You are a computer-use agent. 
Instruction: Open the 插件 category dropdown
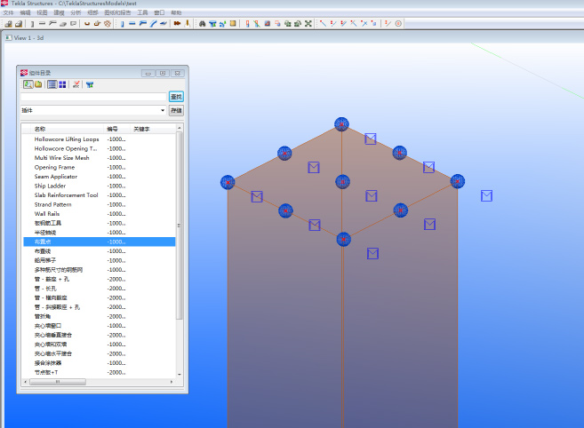[163, 111]
